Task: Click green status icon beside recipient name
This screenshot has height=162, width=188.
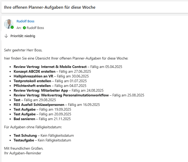Action: click(24, 28)
